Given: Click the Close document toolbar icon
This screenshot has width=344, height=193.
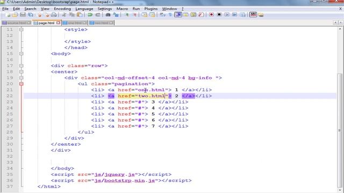Looking at the screenshot, I should [39, 15].
